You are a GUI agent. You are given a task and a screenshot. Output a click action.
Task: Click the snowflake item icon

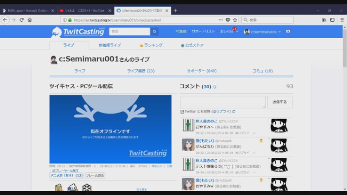(87, 188)
